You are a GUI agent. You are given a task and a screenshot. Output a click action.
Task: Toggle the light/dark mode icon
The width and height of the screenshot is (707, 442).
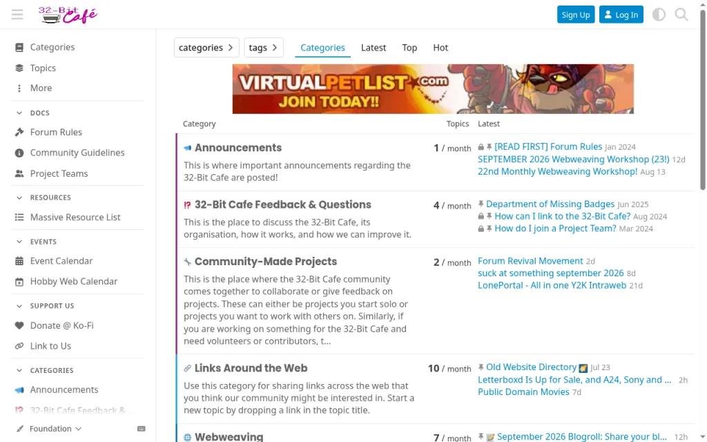659,15
